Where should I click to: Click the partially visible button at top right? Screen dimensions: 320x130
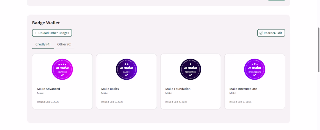(276, 1)
